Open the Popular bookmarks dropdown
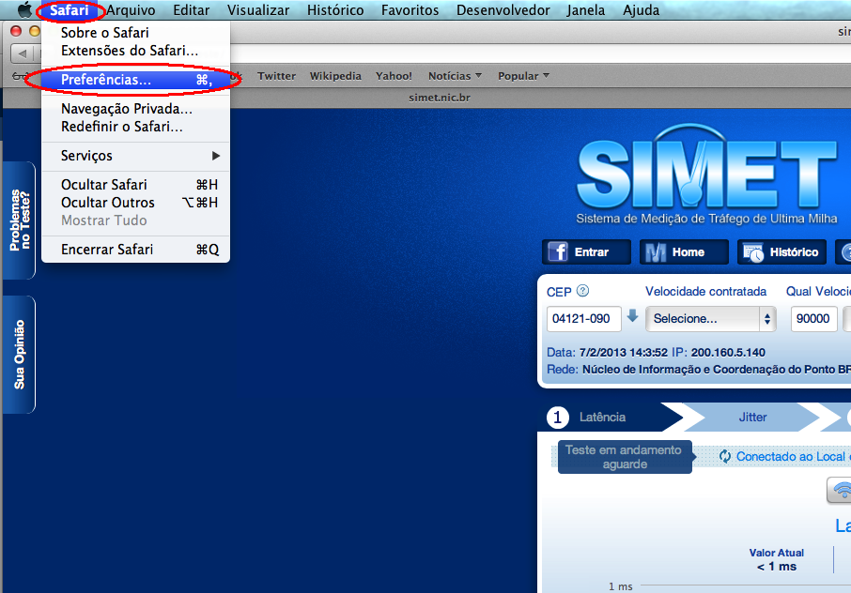The width and height of the screenshot is (851, 593). (524, 76)
